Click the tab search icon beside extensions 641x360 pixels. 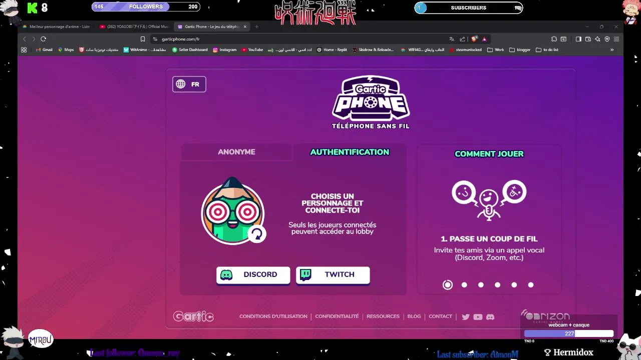pyautogui.click(x=563, y=39)
